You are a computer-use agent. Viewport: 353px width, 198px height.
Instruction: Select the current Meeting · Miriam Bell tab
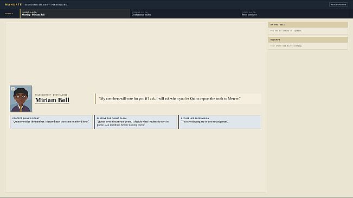75,14
